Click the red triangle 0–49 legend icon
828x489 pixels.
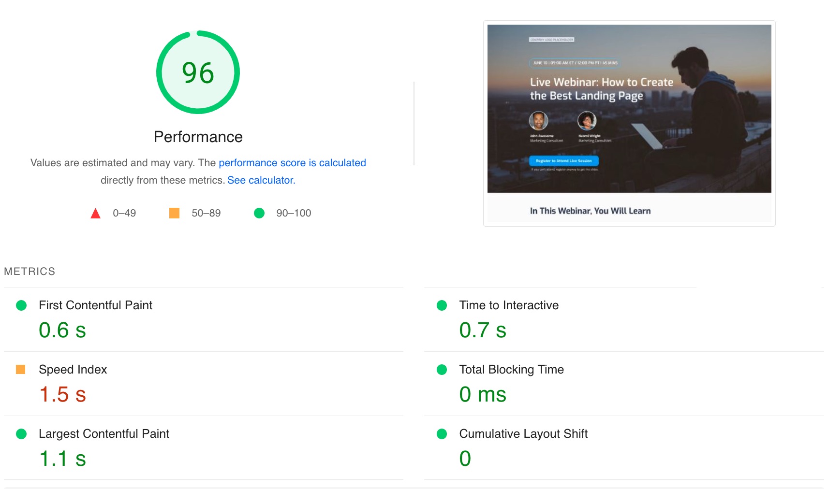coord(95,214)
